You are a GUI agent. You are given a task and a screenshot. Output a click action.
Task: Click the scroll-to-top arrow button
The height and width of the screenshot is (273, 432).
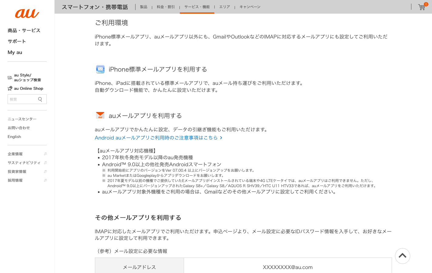coord(402,256)
